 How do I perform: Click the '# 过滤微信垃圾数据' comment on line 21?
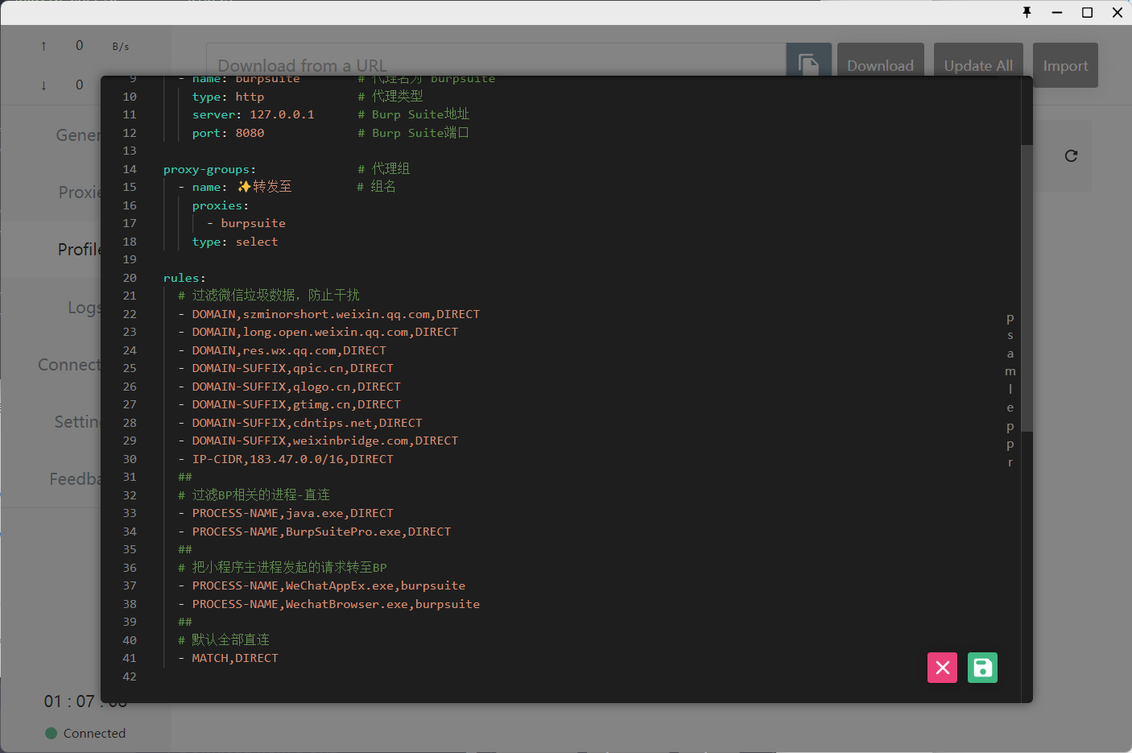[x=269, y=296]
